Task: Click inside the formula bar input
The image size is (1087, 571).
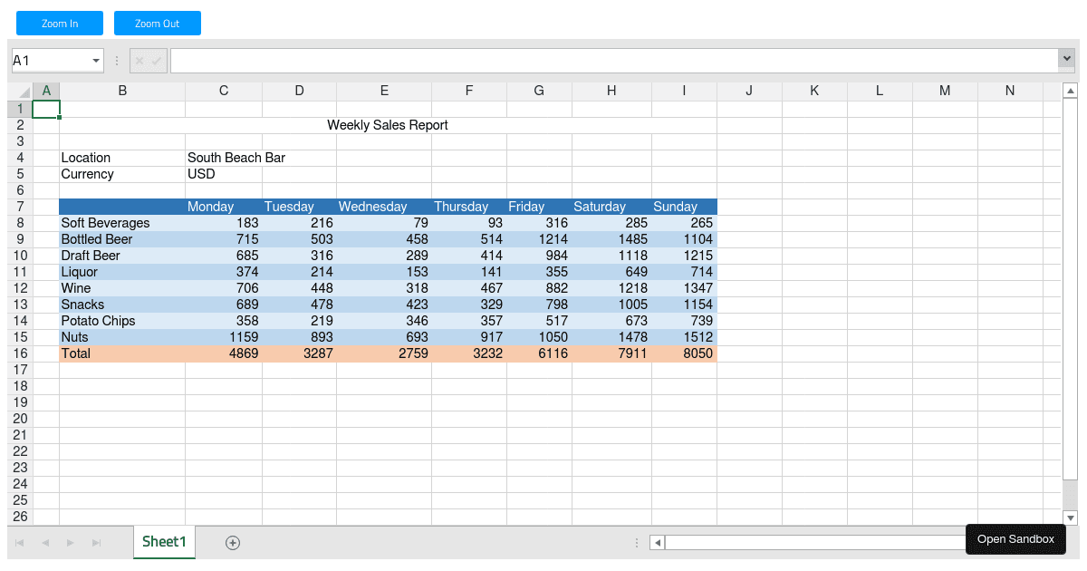Action: (612, 61)
